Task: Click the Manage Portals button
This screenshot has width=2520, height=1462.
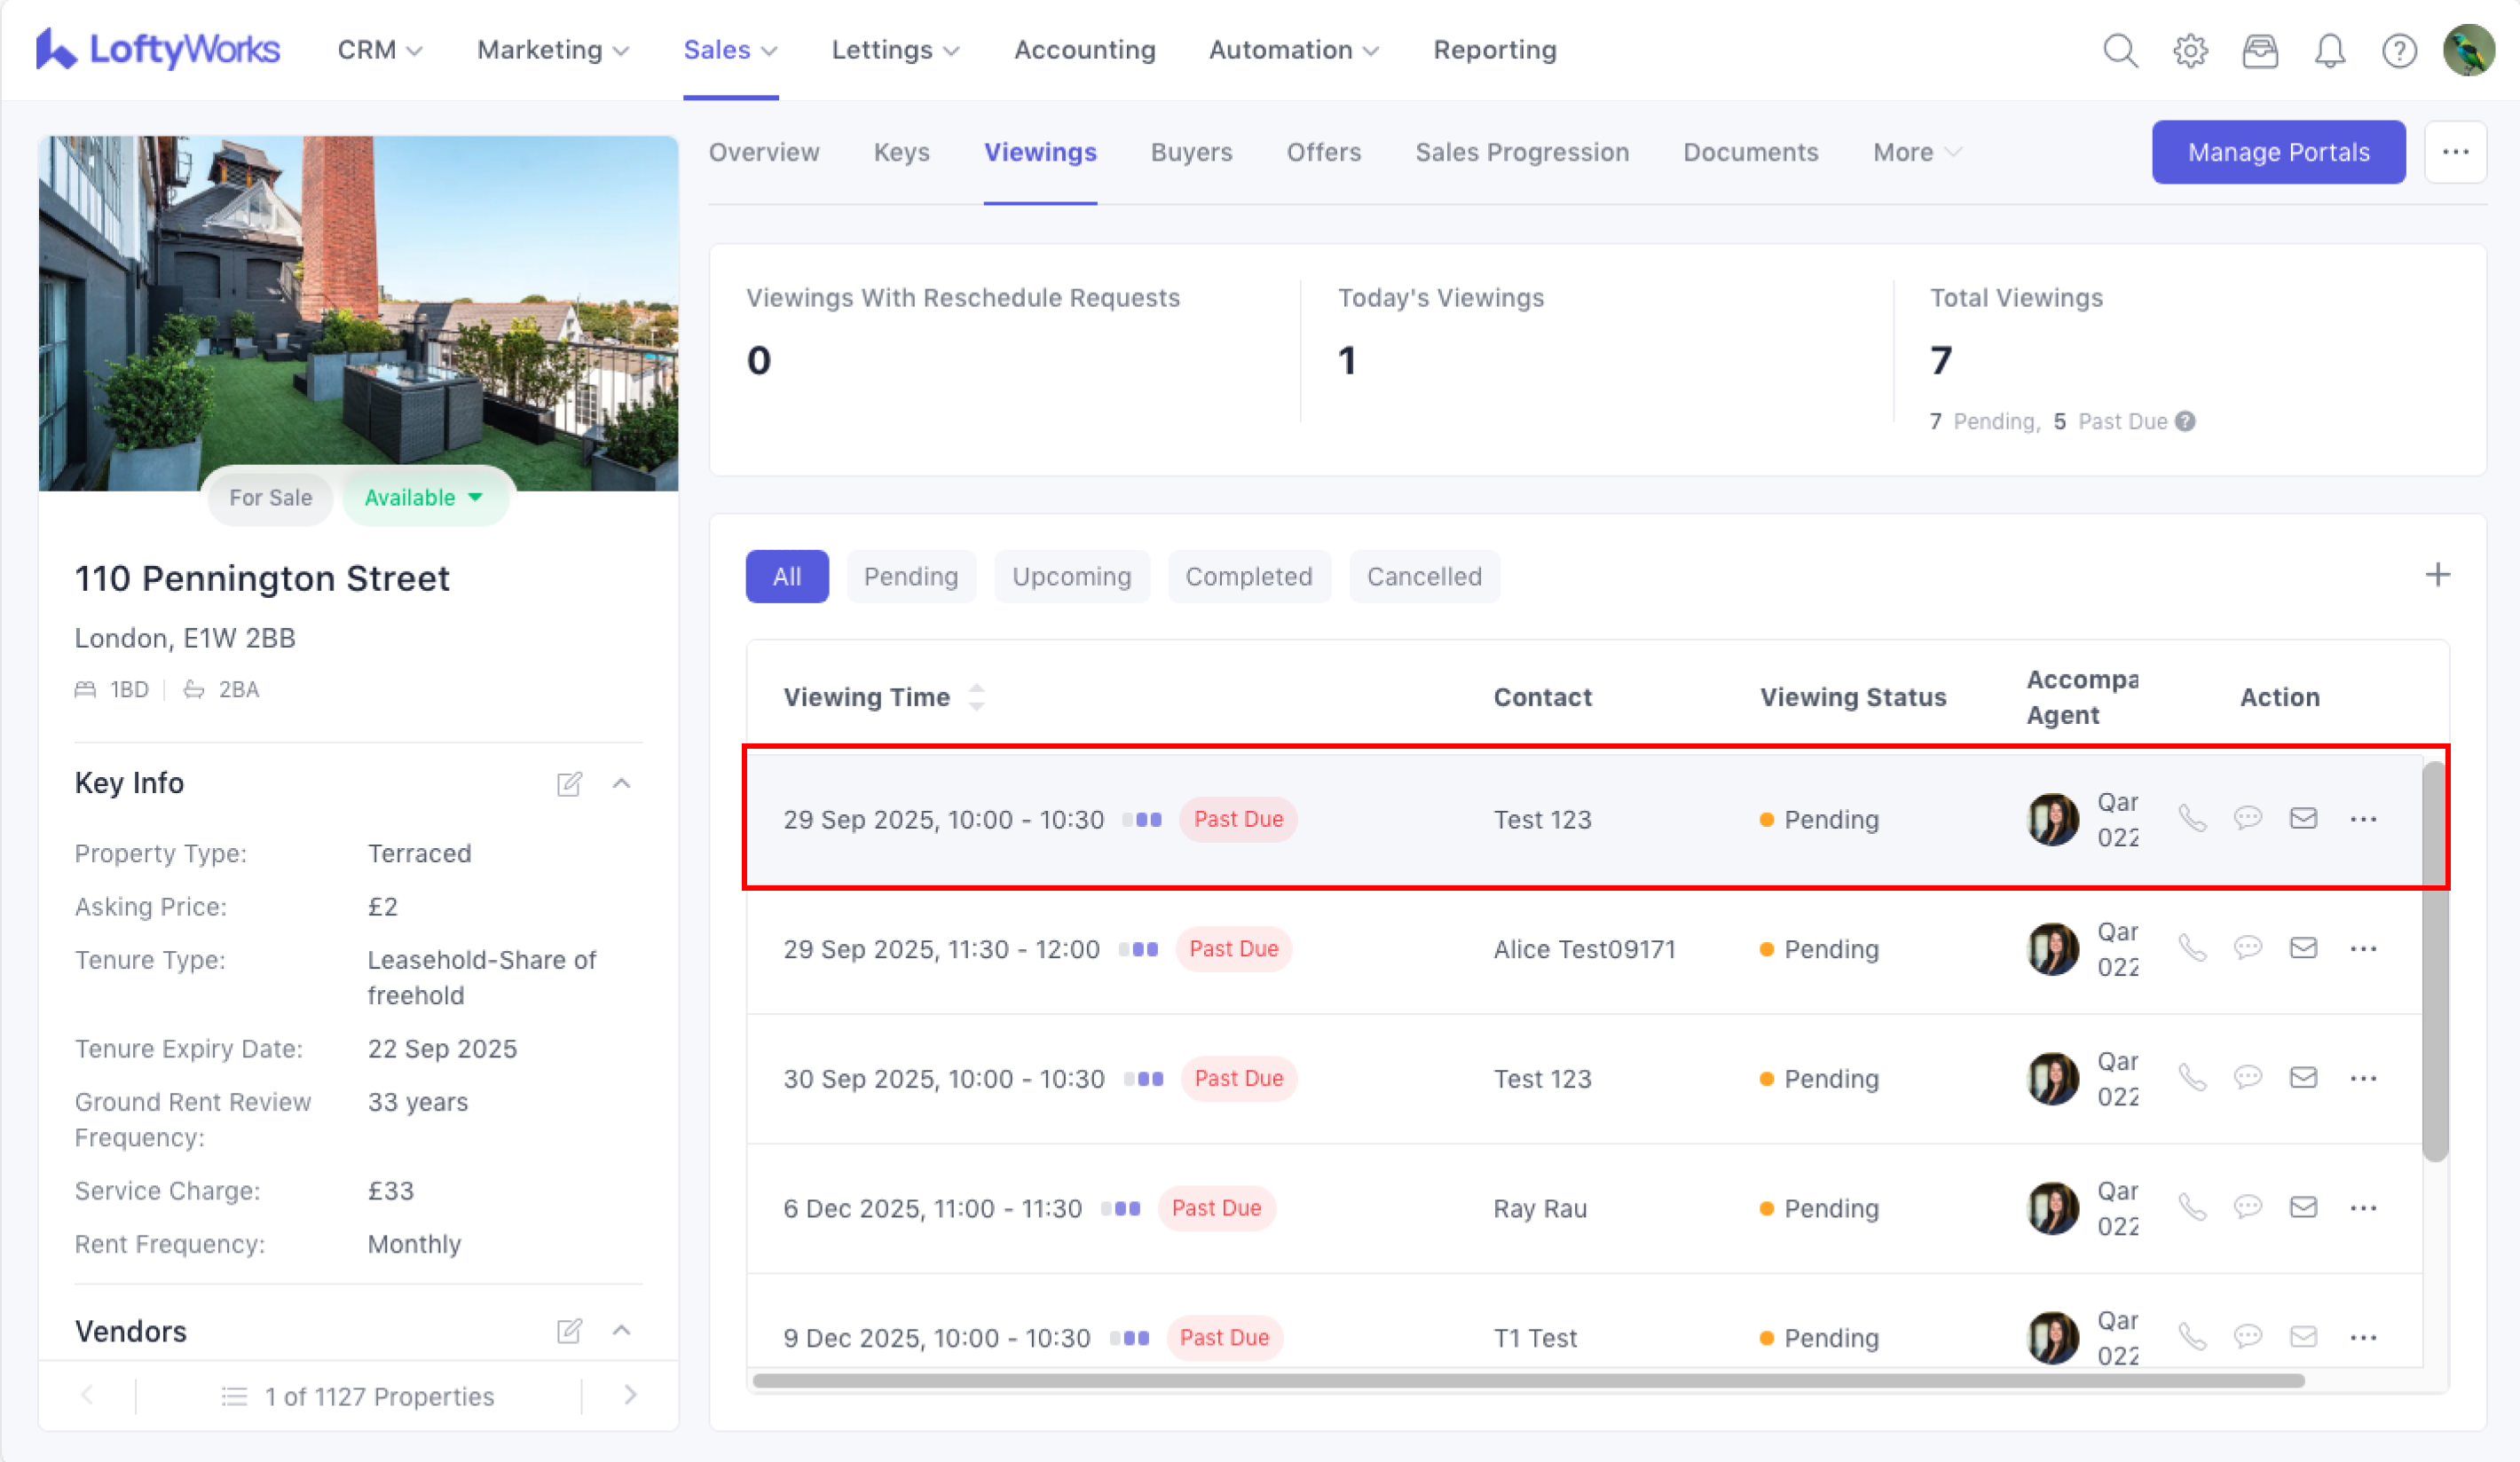Action: (x=2277, y=152)
